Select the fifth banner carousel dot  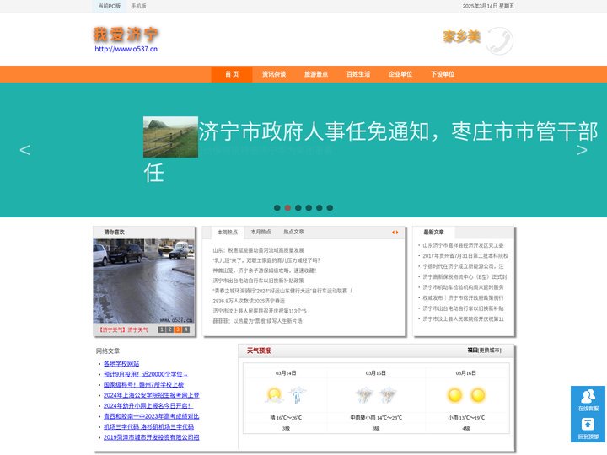coord(319,208)
